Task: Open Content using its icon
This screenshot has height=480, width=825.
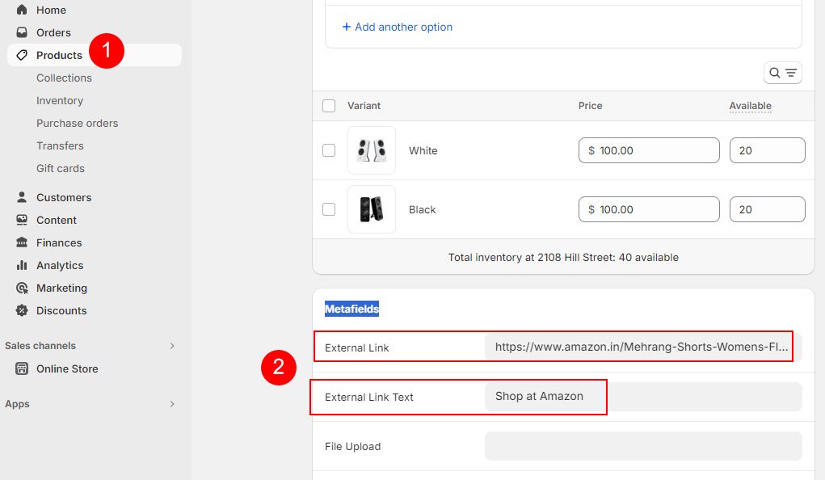Action: (22, 220)
